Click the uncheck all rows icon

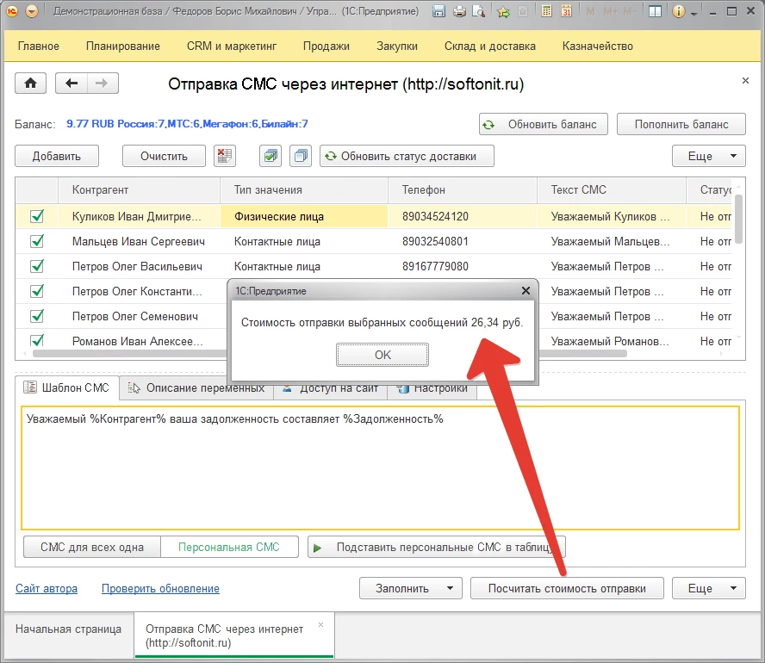(x=300, y=156)
